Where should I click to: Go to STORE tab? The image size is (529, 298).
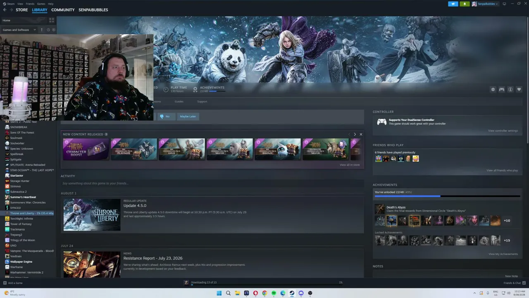pos(22,10)
